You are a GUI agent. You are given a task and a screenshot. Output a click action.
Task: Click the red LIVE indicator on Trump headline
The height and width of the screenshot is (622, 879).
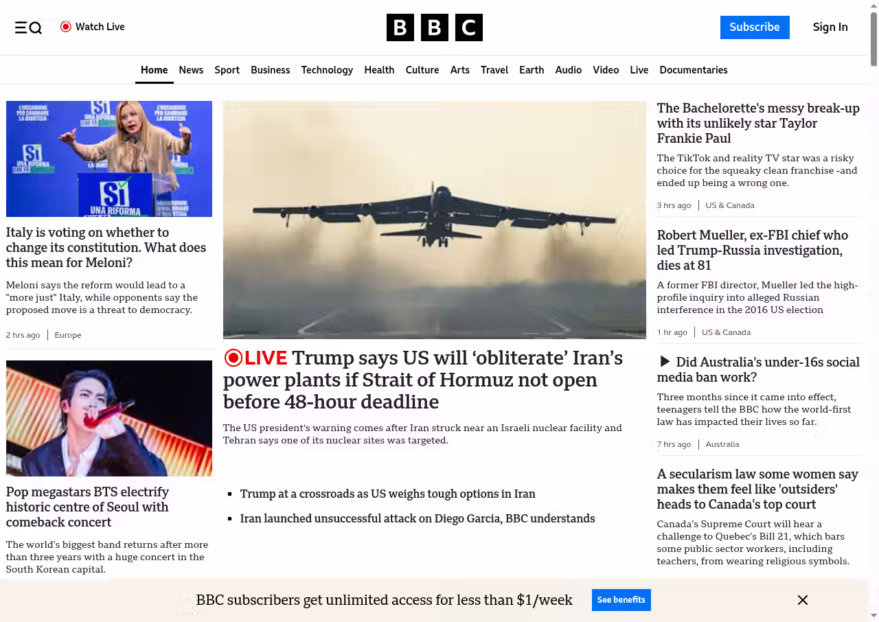pos(255,358)
